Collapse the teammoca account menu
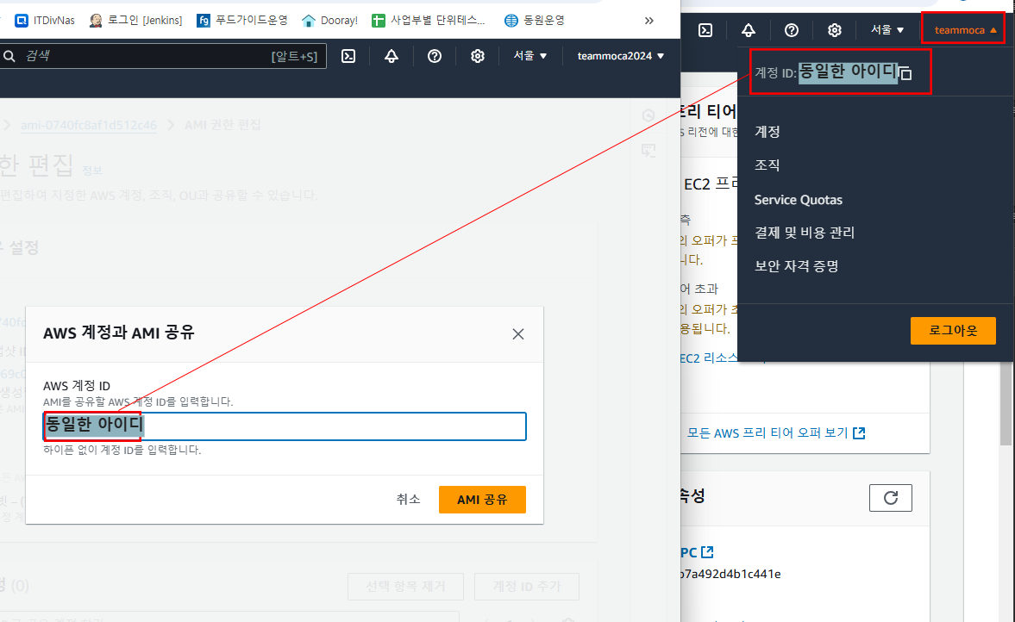 coord(963,30)
